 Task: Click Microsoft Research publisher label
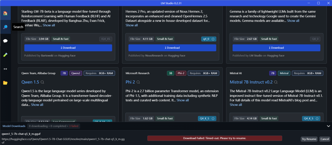tap(137, 73)
